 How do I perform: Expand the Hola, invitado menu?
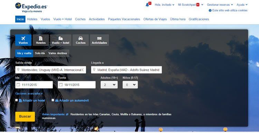tap(164, 5)
